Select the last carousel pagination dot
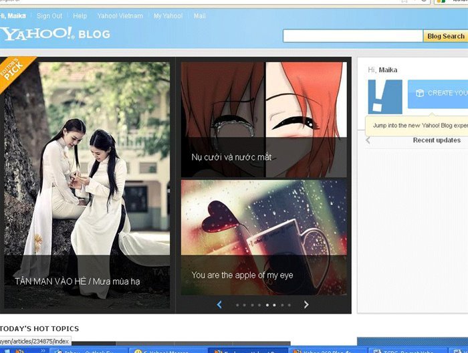468x353 pixels. (289, 305)
